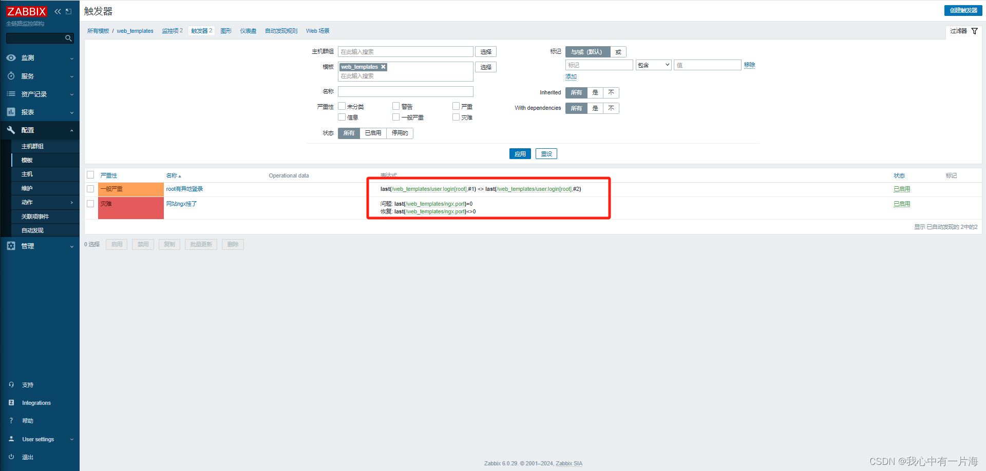
Task: Open 主机群组 in sidebar
Action: (x=32, y=146)
